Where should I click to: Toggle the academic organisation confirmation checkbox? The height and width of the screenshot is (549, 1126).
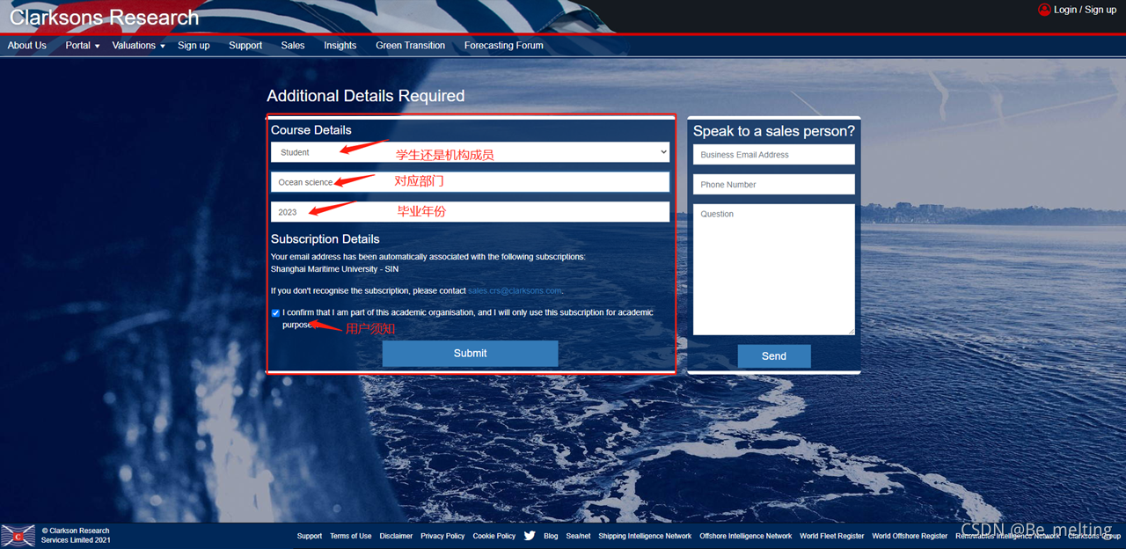(275, 313)
